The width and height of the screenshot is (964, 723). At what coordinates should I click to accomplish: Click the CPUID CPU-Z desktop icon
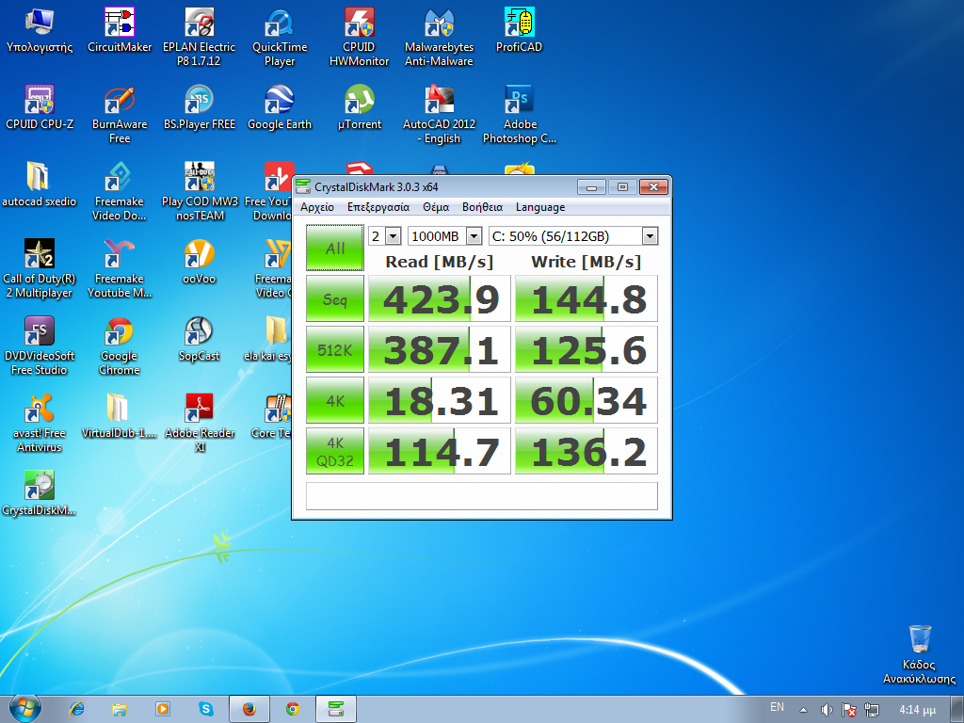tap(40, 107)
